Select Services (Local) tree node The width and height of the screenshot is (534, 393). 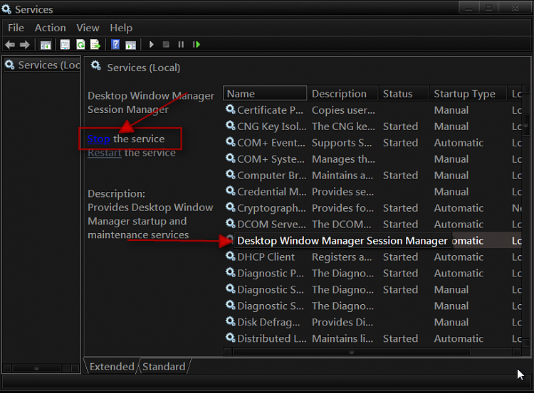pyautogui.click(x=43, y=65)
